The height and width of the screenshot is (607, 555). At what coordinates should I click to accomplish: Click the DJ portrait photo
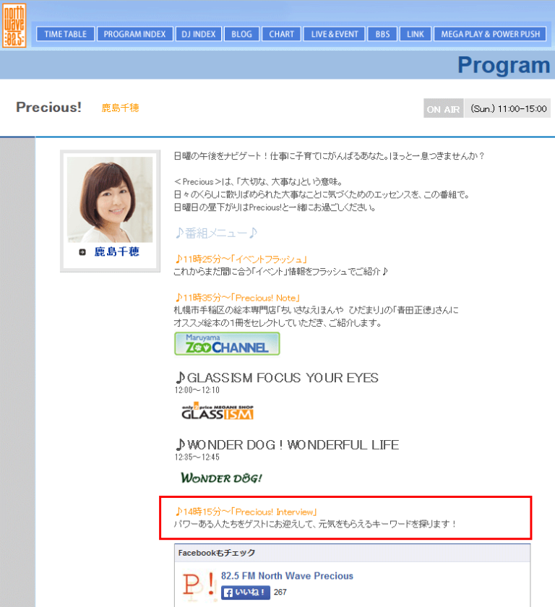pos(110,199)
